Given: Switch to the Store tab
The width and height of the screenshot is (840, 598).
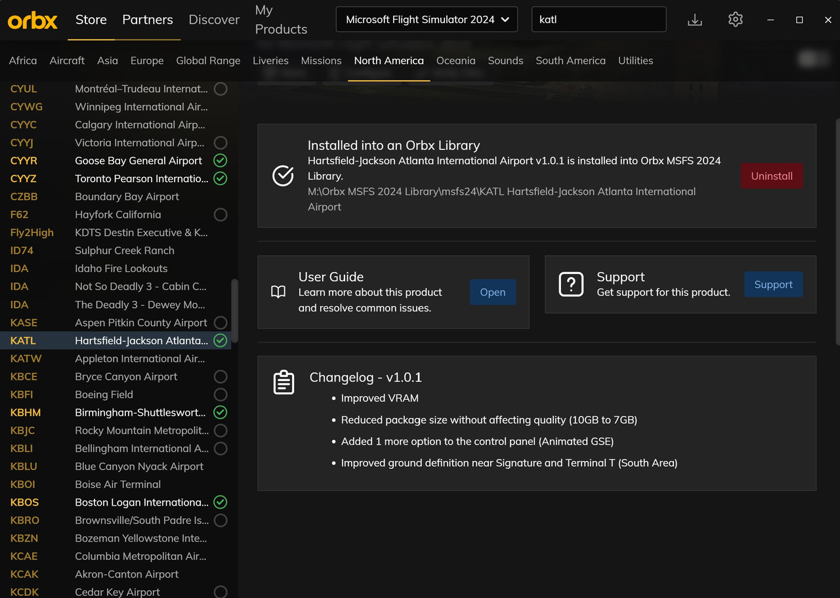Looking at the screenshot, I should [x=91, y=20].
